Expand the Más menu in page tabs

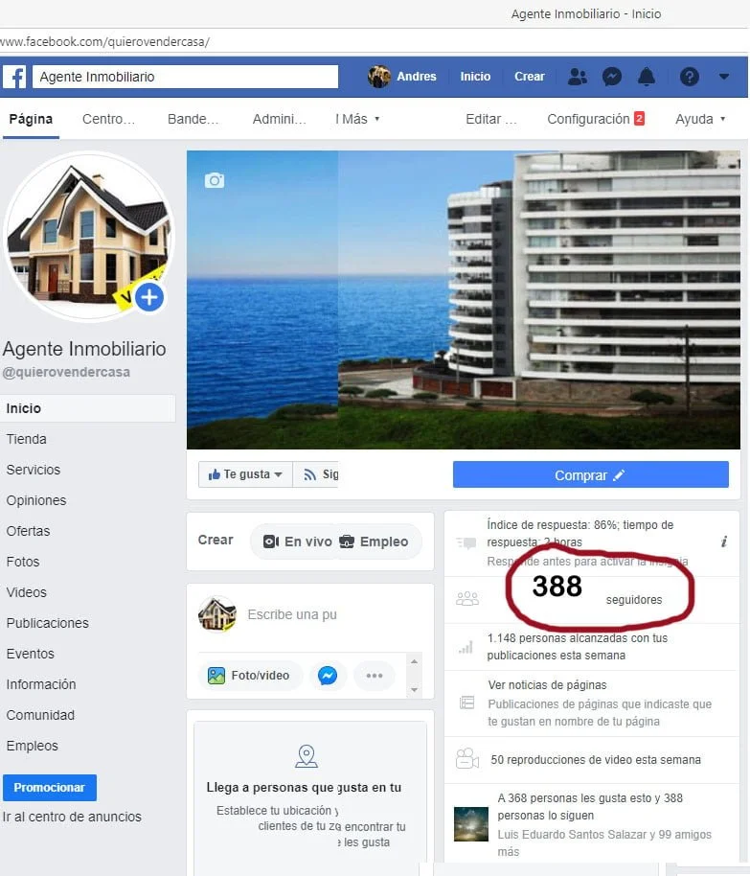coord(357,119)
